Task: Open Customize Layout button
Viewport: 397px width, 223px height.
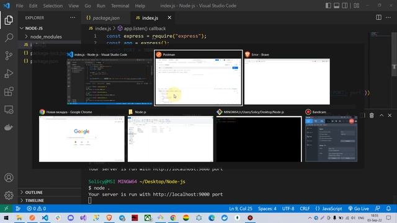Action: [x=357, y=6]
